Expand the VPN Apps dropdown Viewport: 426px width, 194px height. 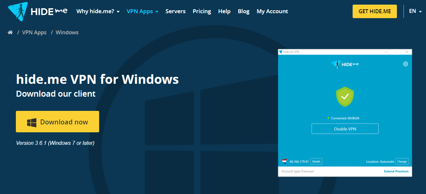142,11
